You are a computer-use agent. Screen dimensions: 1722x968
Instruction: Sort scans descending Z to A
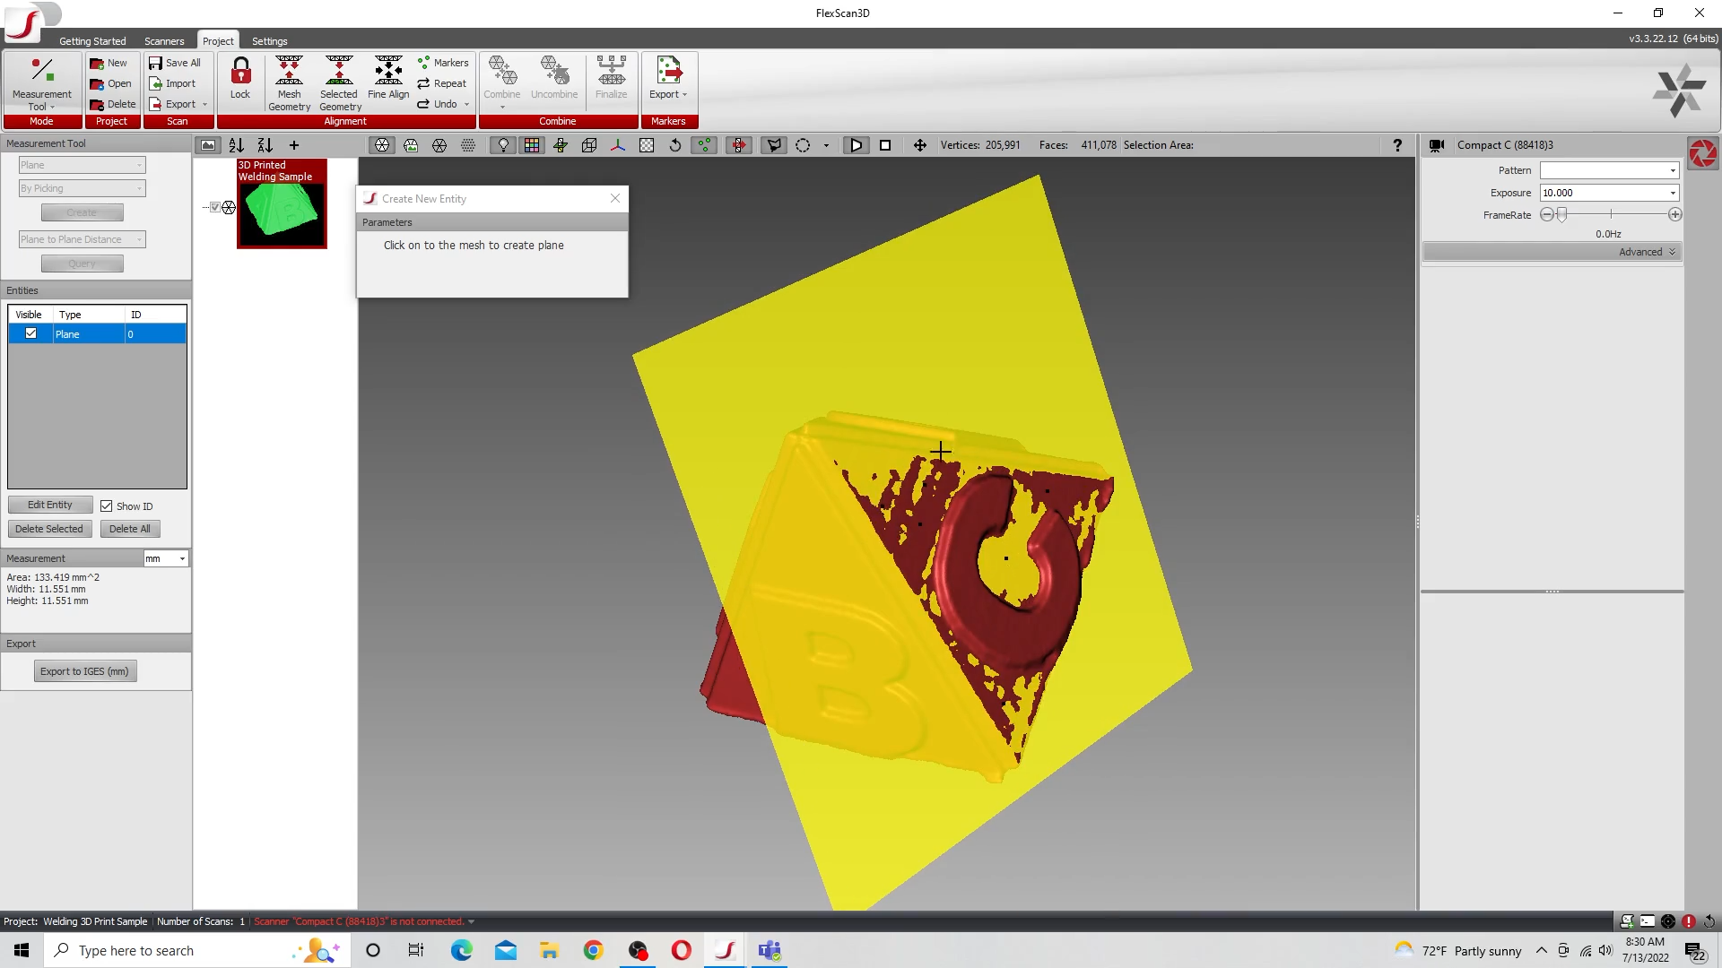265,145
